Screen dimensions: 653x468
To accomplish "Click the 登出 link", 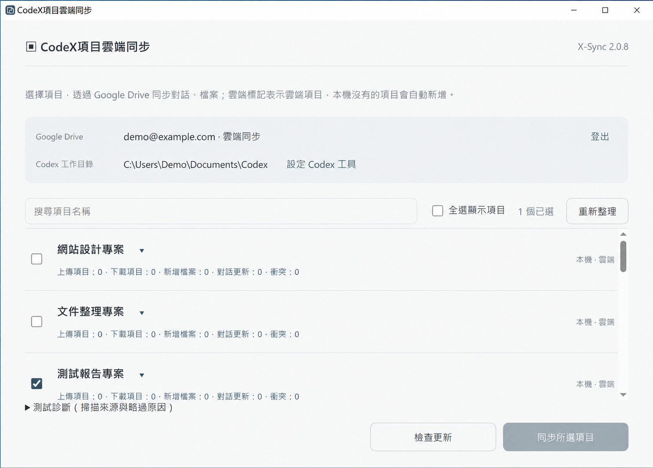I will coord(600,137).
